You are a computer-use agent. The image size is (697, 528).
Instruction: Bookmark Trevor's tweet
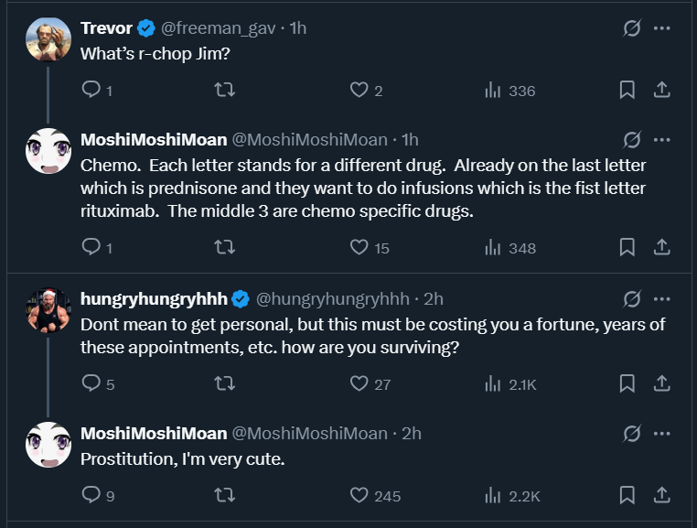click(627, 90)
